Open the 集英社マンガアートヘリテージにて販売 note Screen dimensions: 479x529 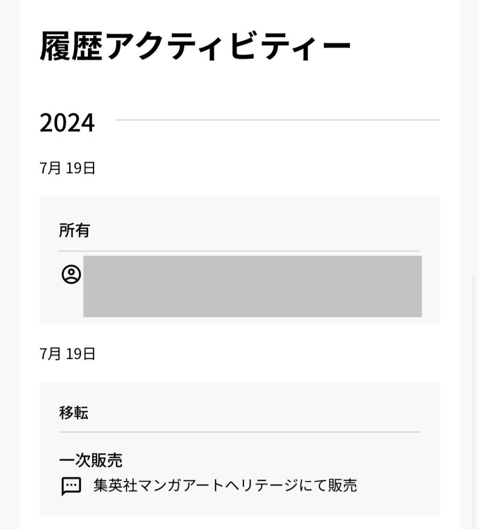click(225, 486)
